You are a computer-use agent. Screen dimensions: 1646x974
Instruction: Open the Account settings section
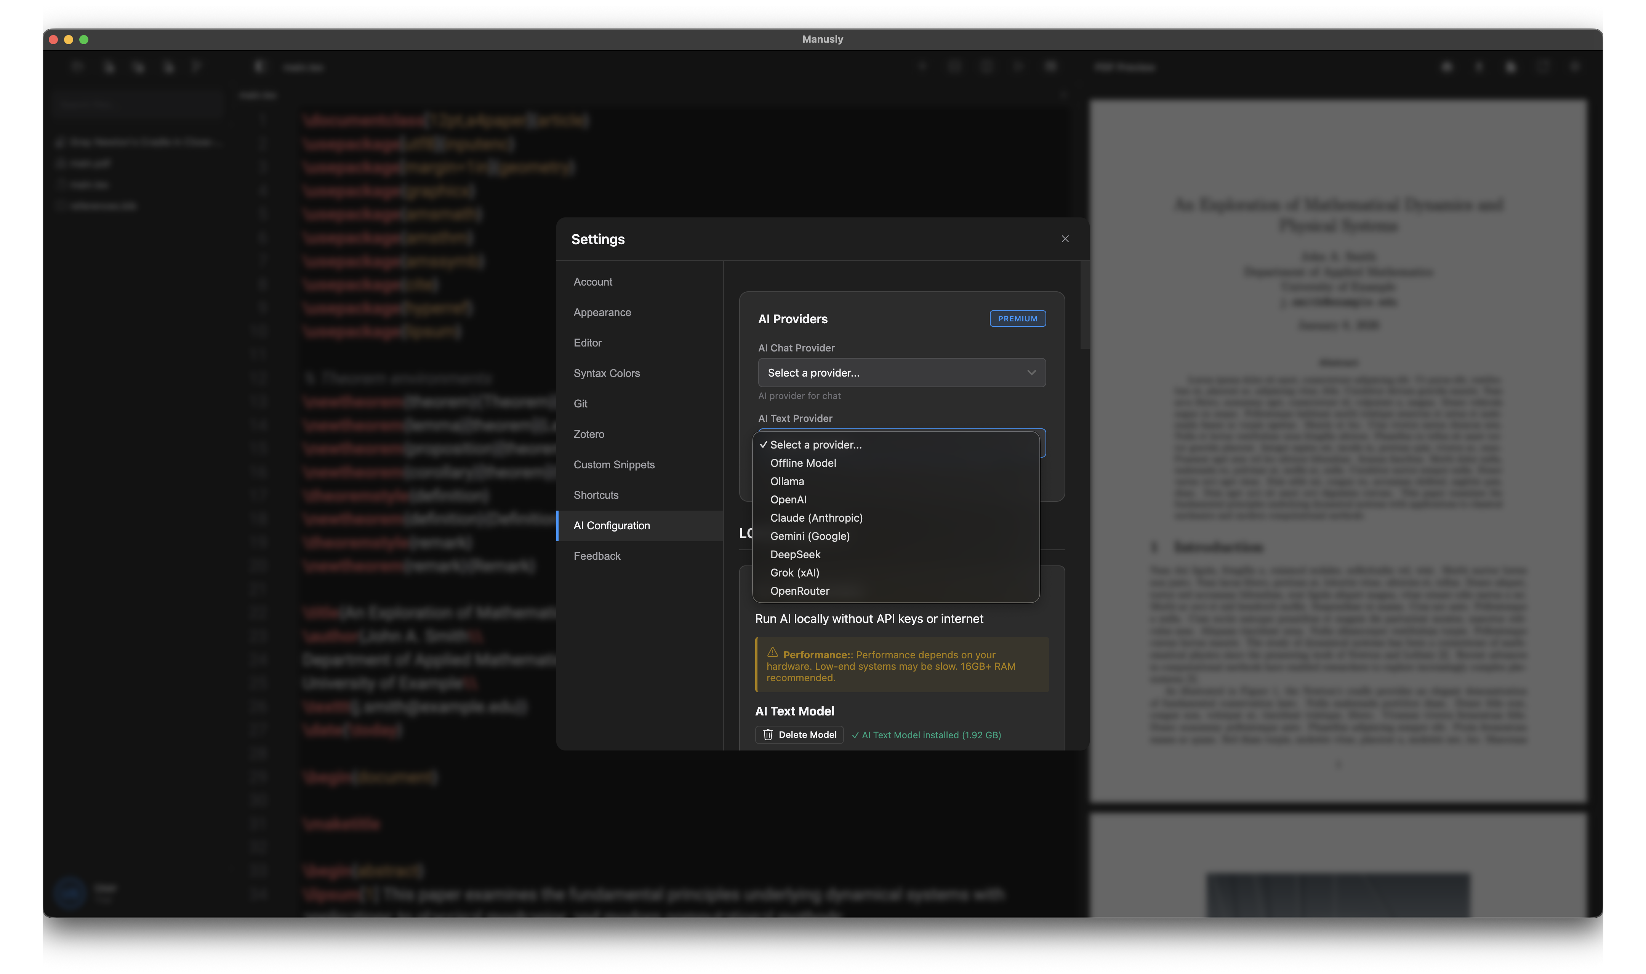[x=593, y=281]
